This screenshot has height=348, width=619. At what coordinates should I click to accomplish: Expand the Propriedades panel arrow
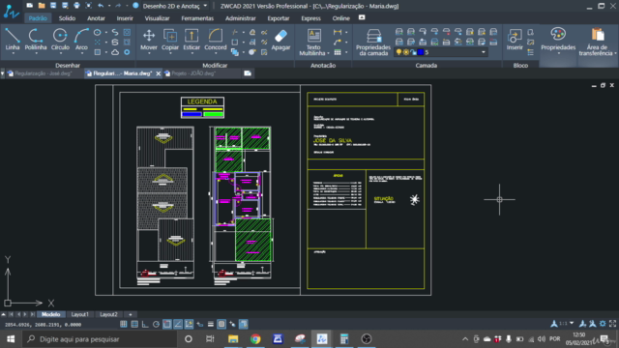click(x=558, y=53)
